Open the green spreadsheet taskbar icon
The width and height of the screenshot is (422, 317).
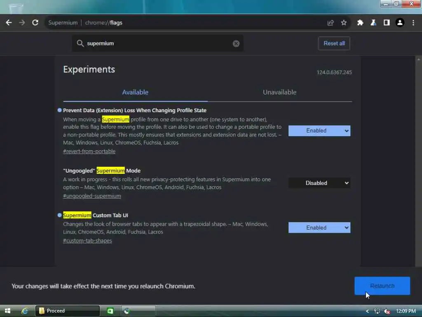click(110, 311)
